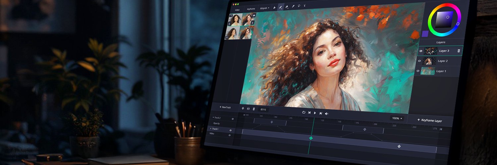
Task: Hide Layer 3 visibility eye
Action: click(x=421, y=51)
